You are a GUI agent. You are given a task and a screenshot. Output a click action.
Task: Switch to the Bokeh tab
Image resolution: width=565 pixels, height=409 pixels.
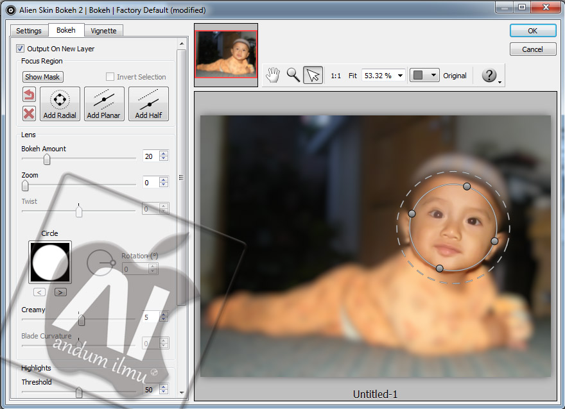pos(66,30)
